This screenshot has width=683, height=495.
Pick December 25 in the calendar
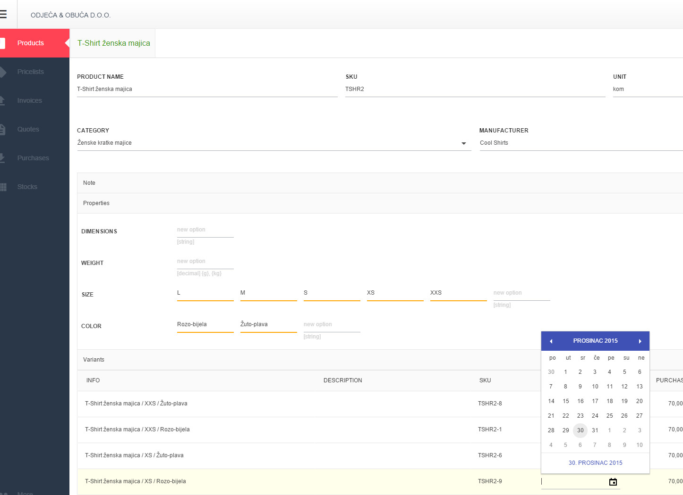tap(610, 416)
